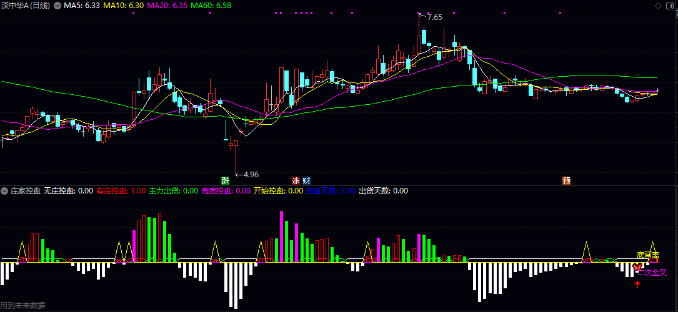Click the magenta 二次金叉 signal label
Viewport: 678px width, 312px height.
[x=652, y=272]
